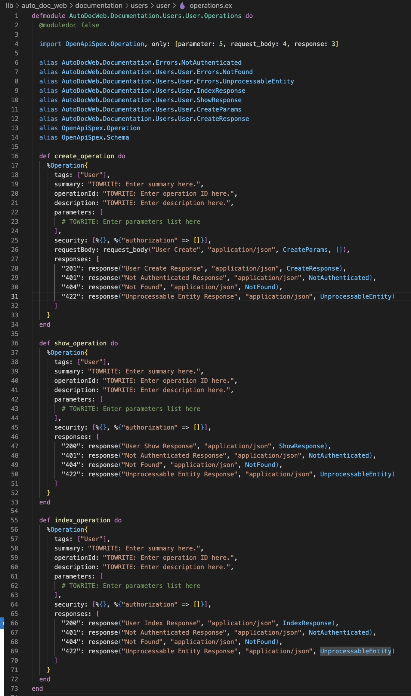This screenshot has height=696, width=411.
Task: Expand the 'documentation' breadcrumb dropdown
Action: pyautogui.click(x=99, y=6)
